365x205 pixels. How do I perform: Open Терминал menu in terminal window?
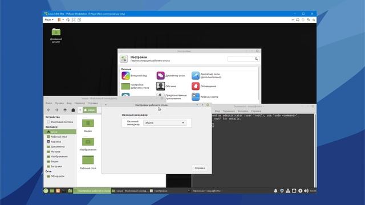(229, 112)
